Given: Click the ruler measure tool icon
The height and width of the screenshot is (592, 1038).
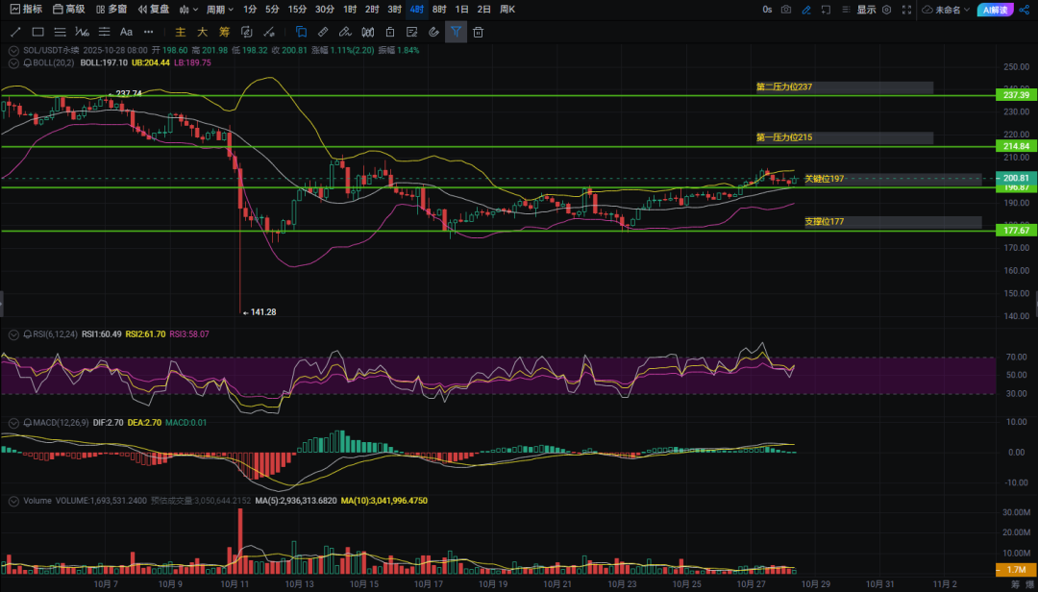Looking at the screenshot, I should coord(322,32).
